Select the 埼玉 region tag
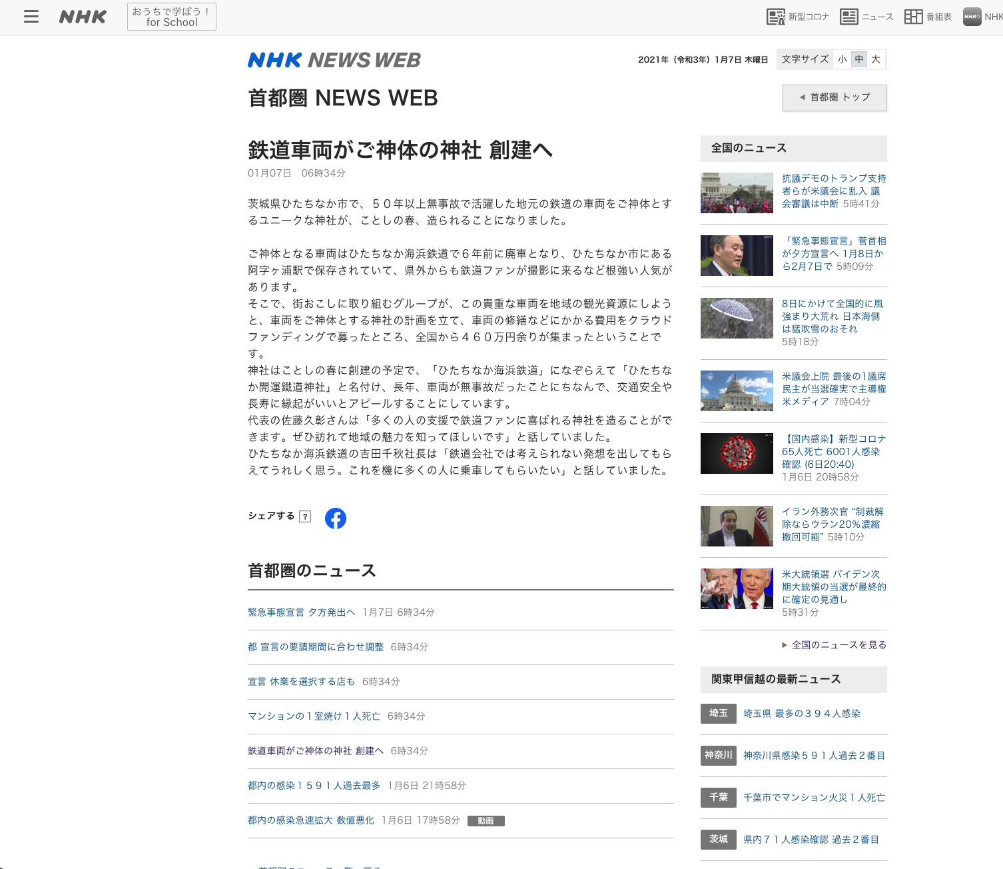The width and height of the screenshot is (1003, 869). [718, 713]
